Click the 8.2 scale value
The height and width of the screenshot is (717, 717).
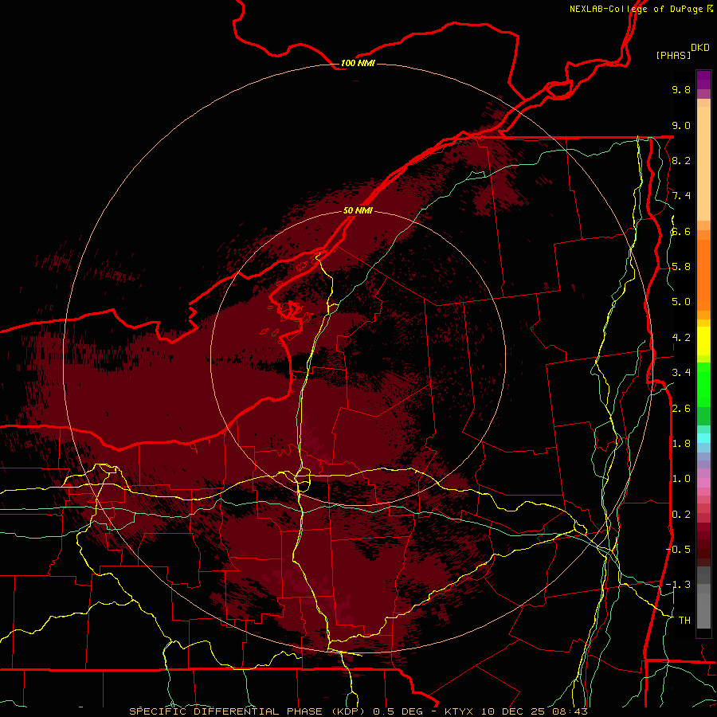pyautogui.click(x=681, y=160)
